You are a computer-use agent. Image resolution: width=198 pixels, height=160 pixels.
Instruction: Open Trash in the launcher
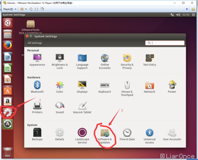(x=7, y=153)
